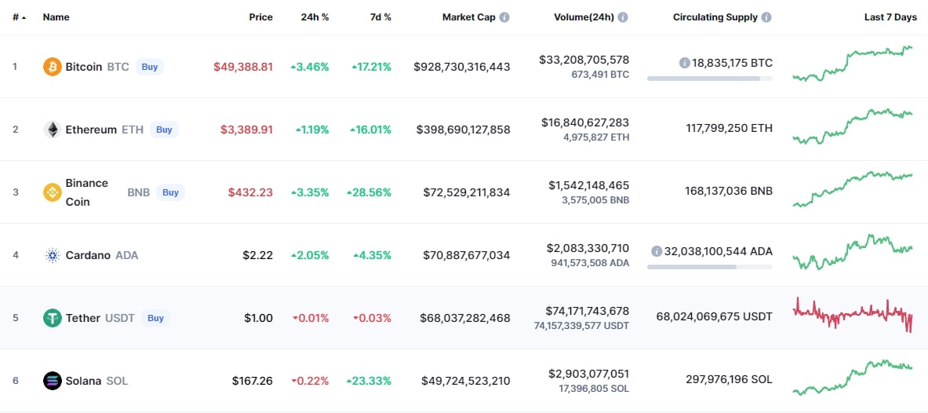Click Cardano market cap $70,887,677,034
Screen dimensions: 928x413
(467, 255)
